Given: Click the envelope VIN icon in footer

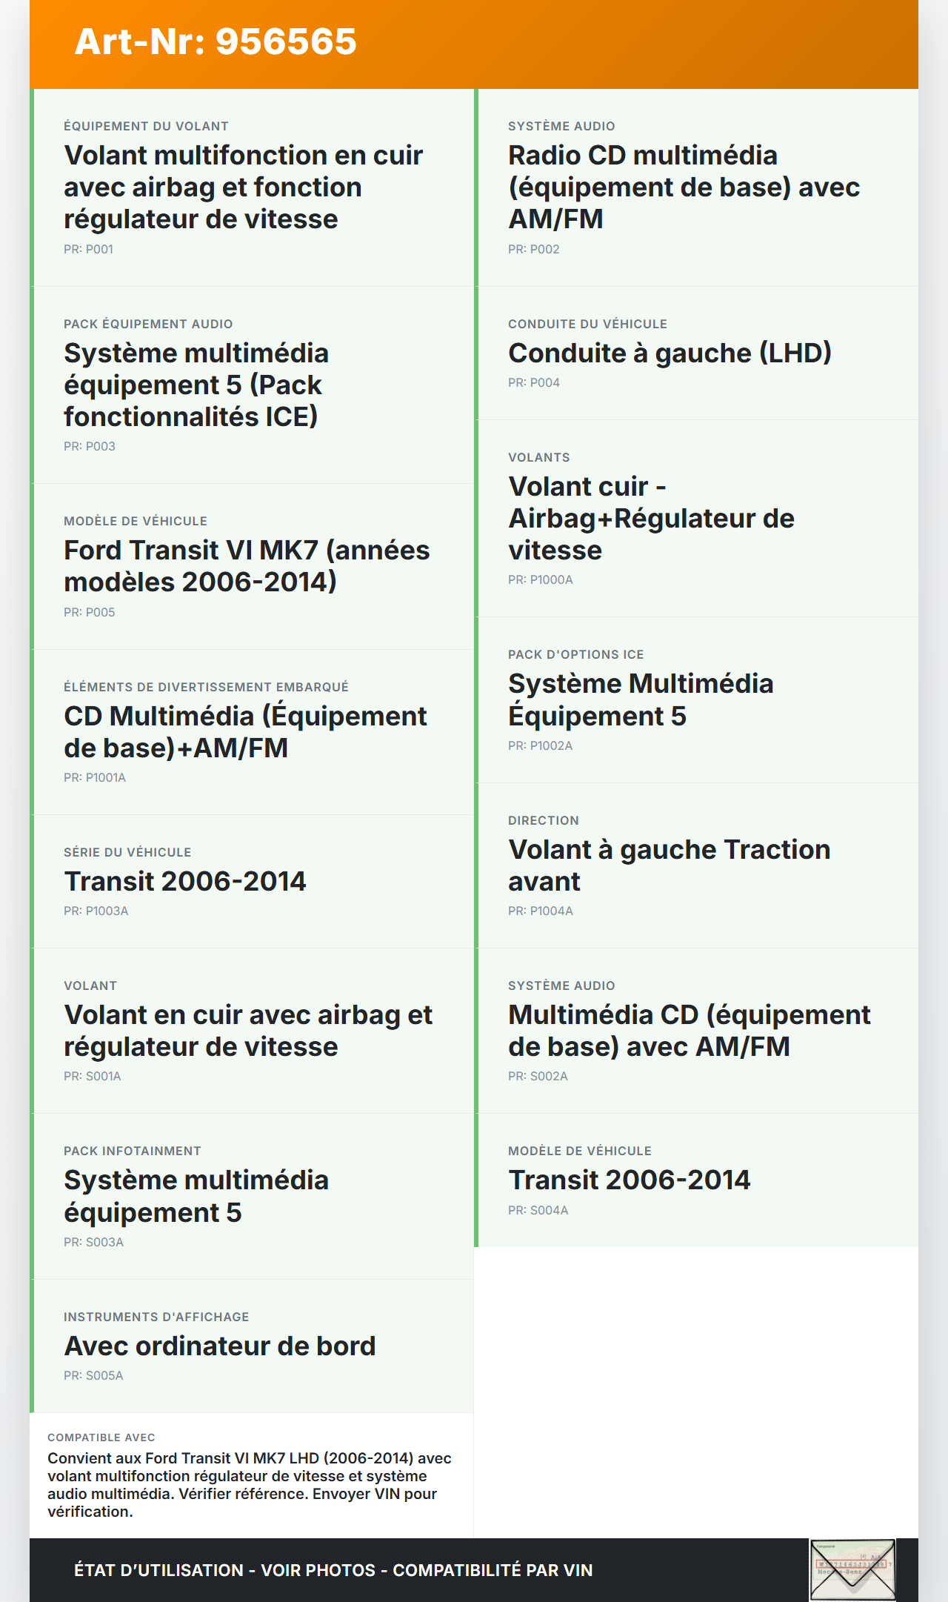Looking at the screenshot, I should pyautogui.click(x=852, y=1569).
